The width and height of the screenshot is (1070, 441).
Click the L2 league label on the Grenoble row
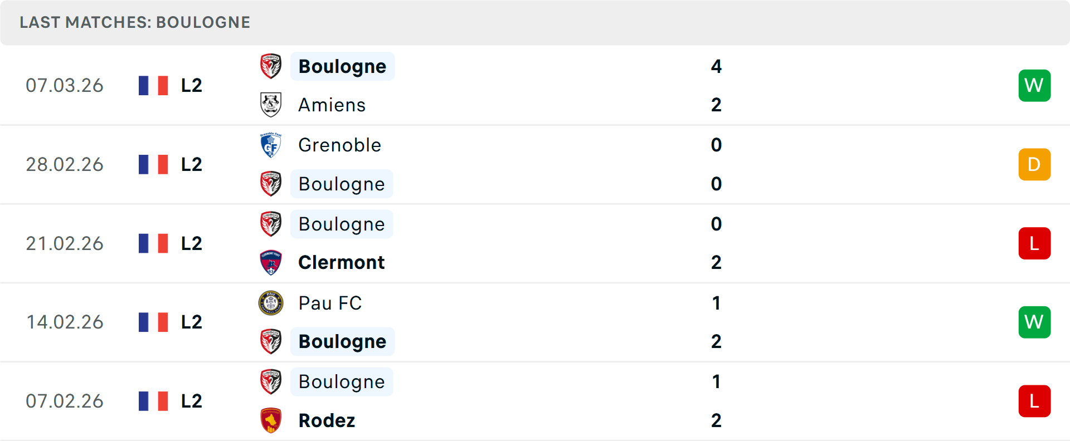[190, 164]
